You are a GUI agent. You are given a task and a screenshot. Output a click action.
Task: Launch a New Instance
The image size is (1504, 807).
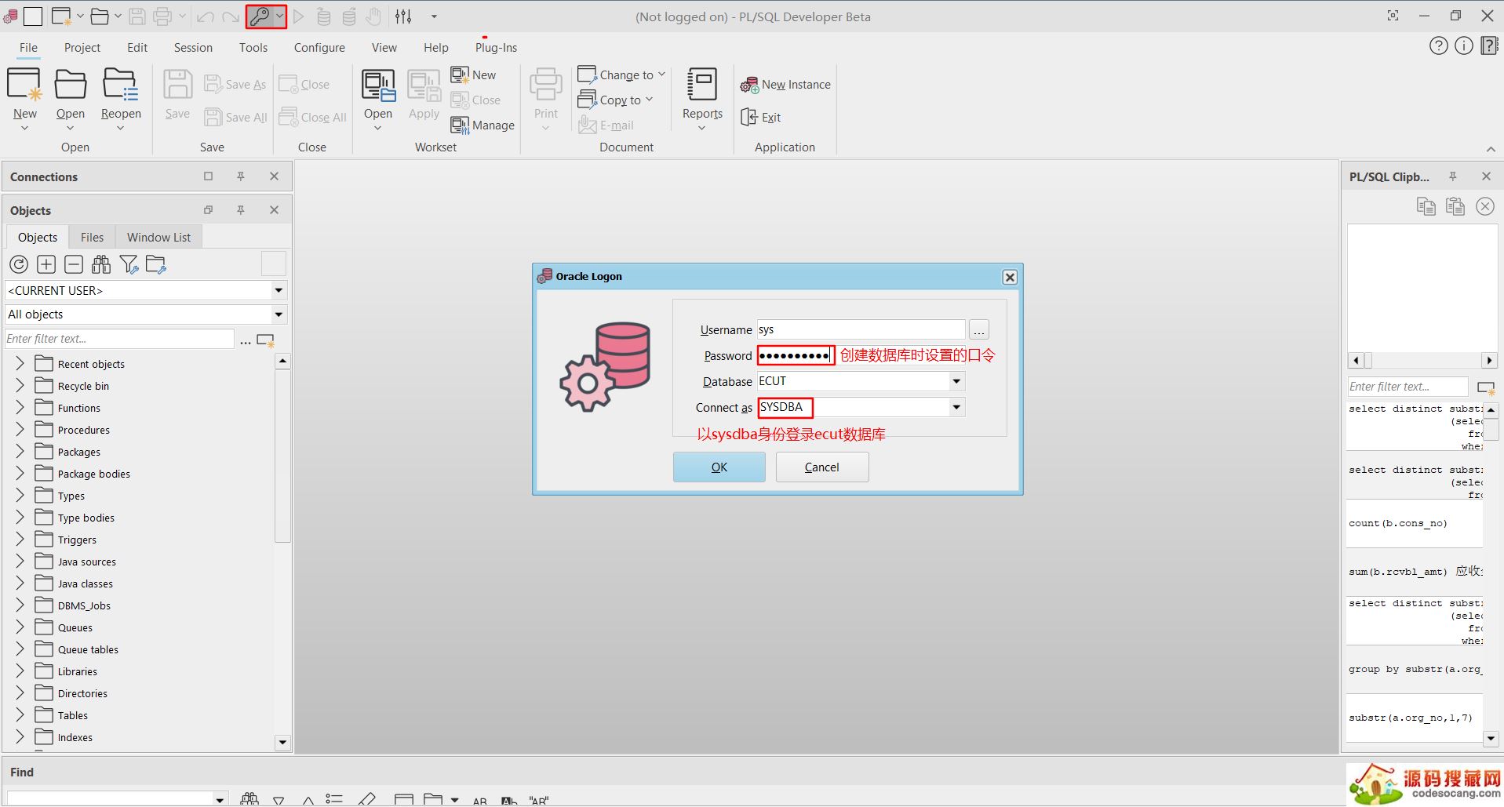point(785,85)
